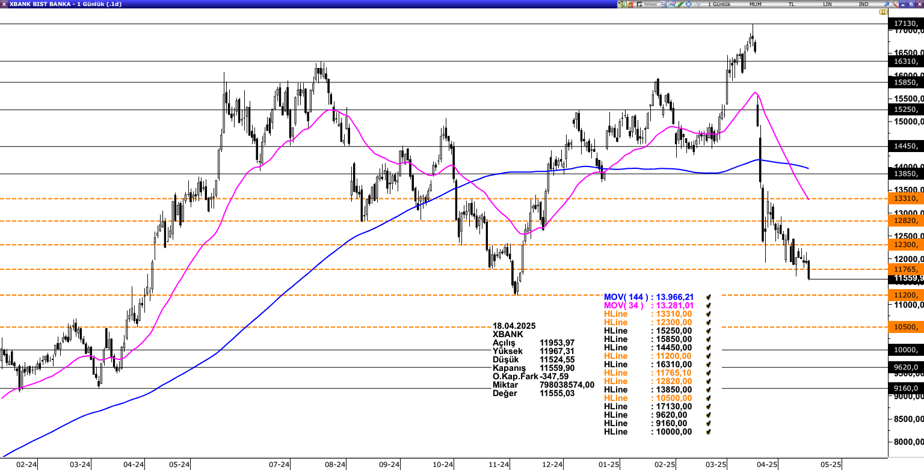Click the orange 11200 price label
This screenshot has width=924, height=470.
[x=905, y=295]
